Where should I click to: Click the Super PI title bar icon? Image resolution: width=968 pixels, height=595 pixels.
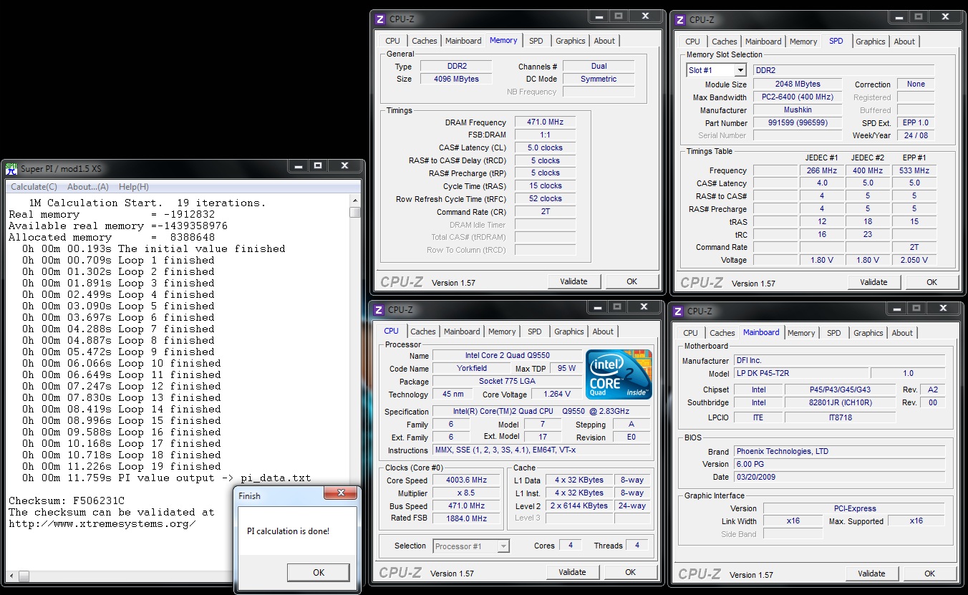[11, 169]
